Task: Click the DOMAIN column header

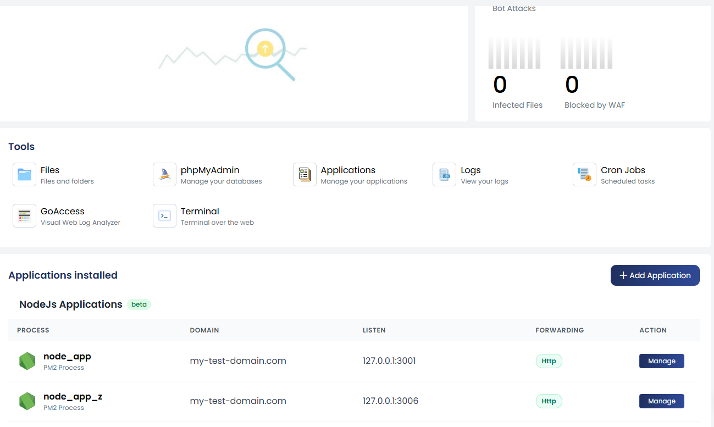Action: tap(204, 330)
